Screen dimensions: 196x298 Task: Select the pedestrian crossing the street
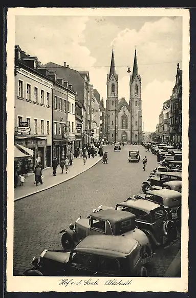105,157
